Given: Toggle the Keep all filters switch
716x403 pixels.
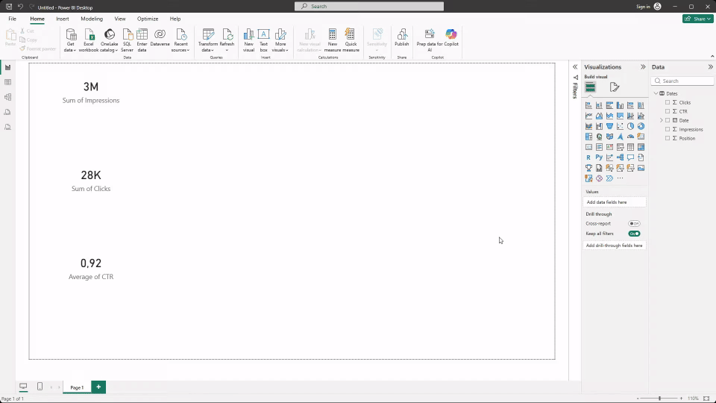Looking at the screenshot, I should [634, 234].
